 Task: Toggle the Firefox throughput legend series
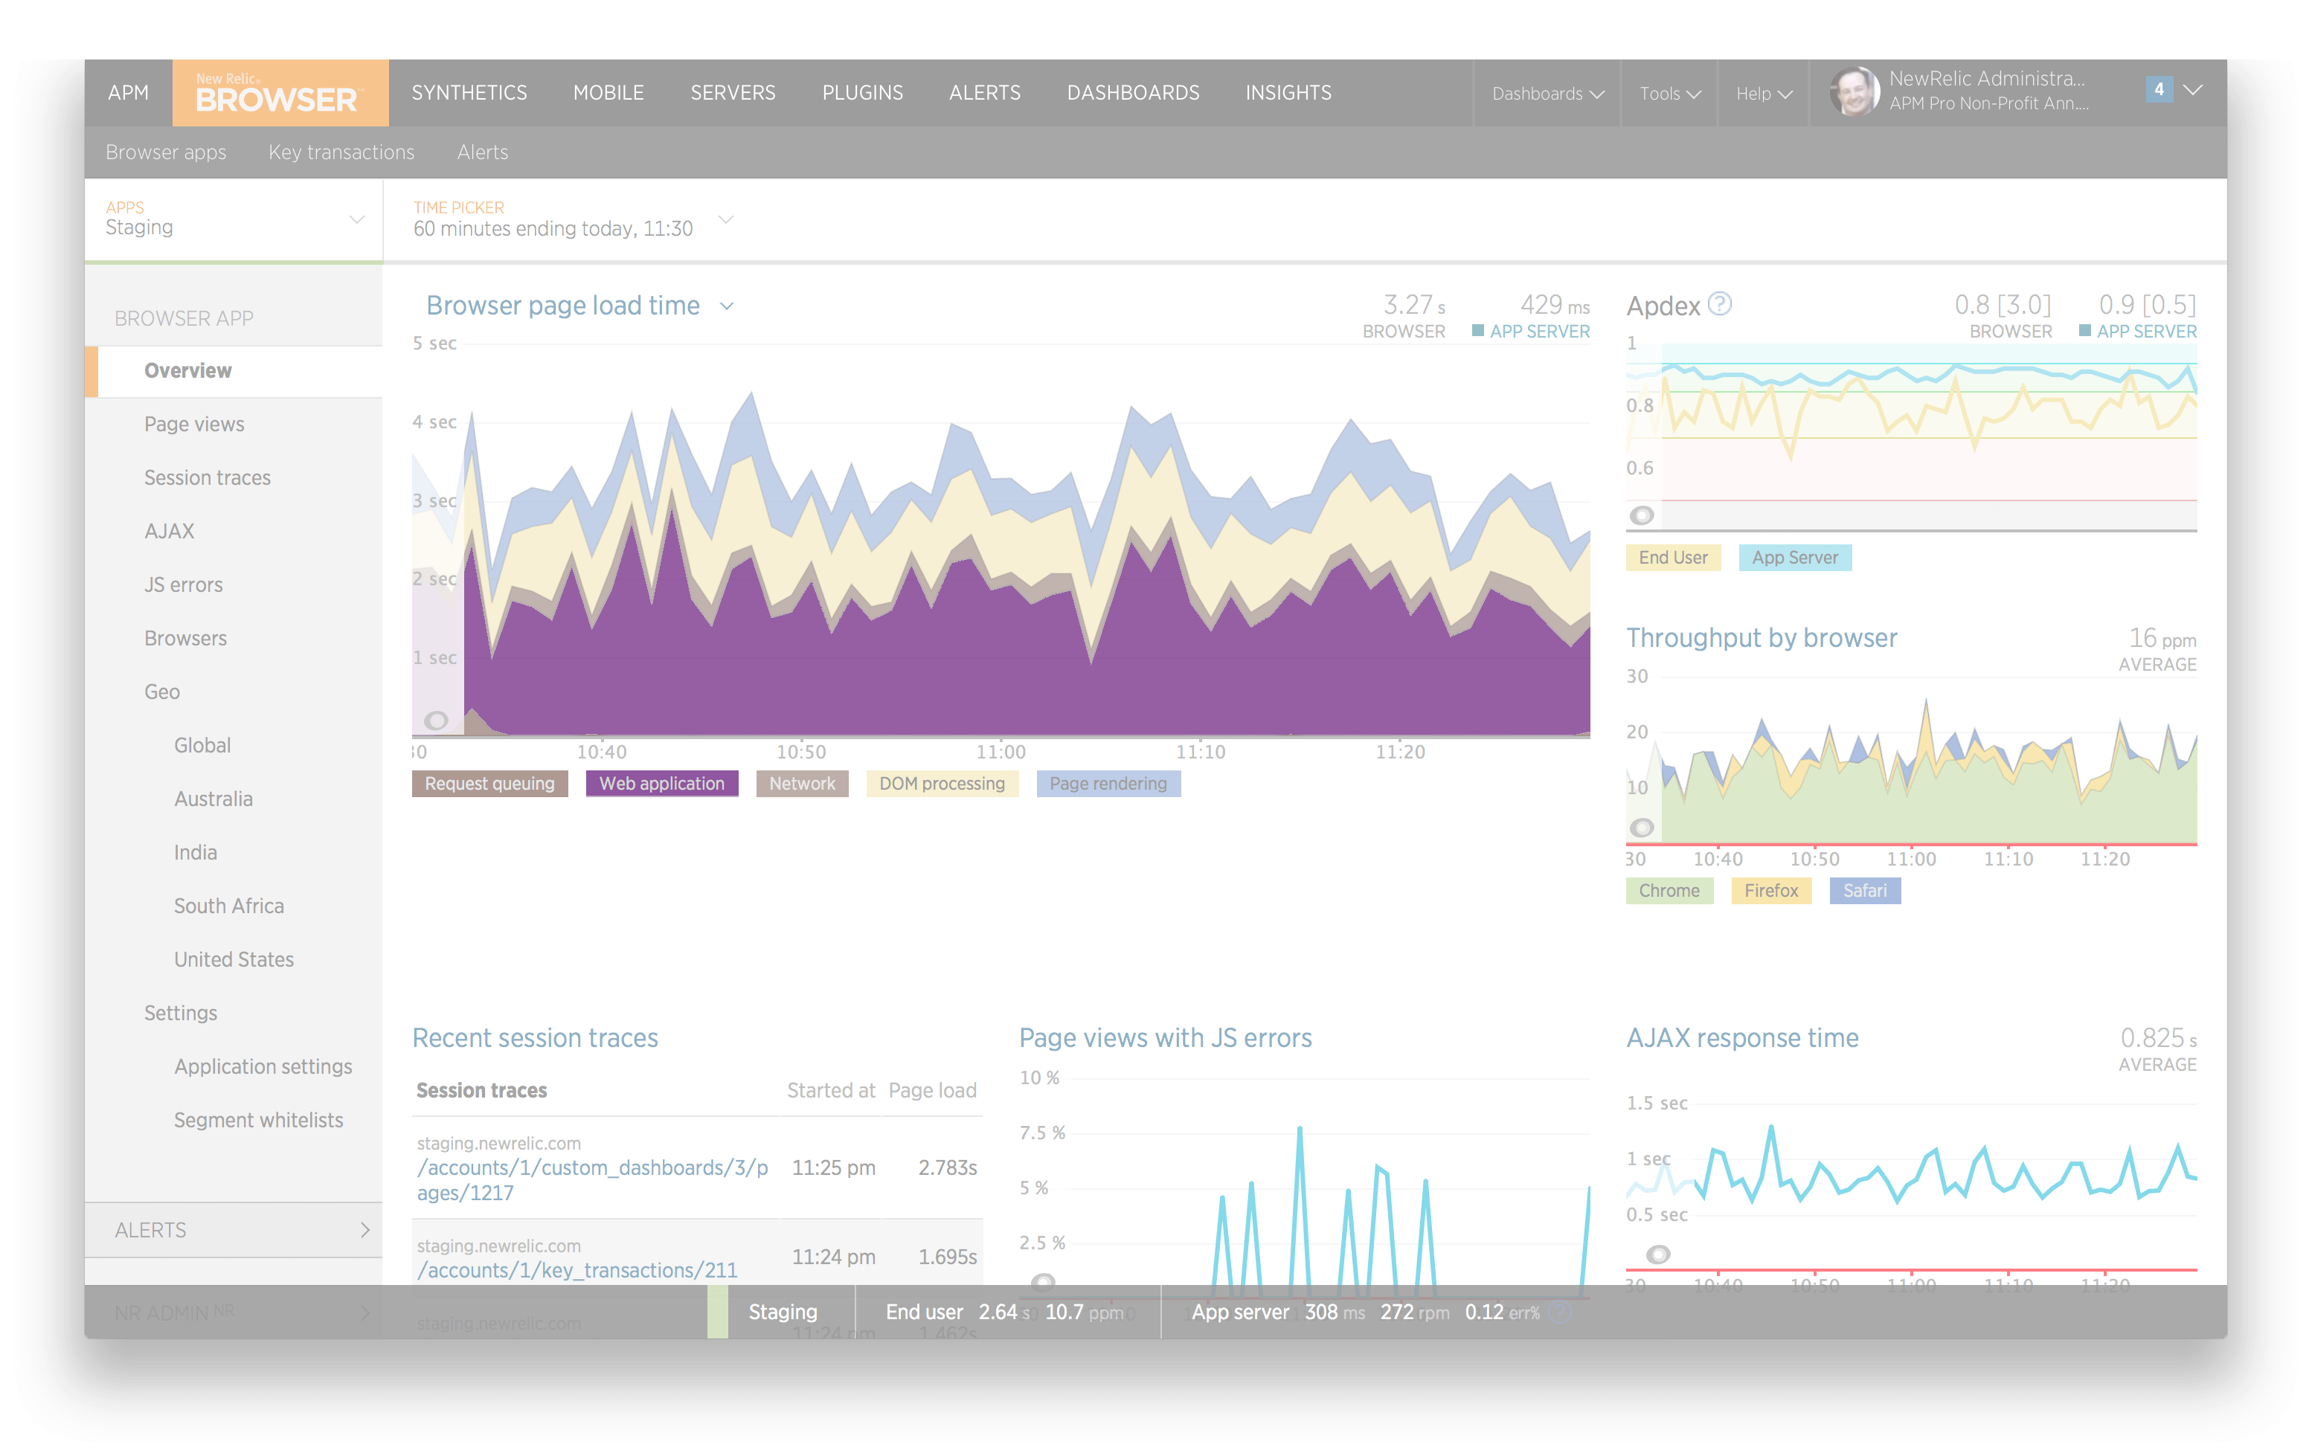1770,891
